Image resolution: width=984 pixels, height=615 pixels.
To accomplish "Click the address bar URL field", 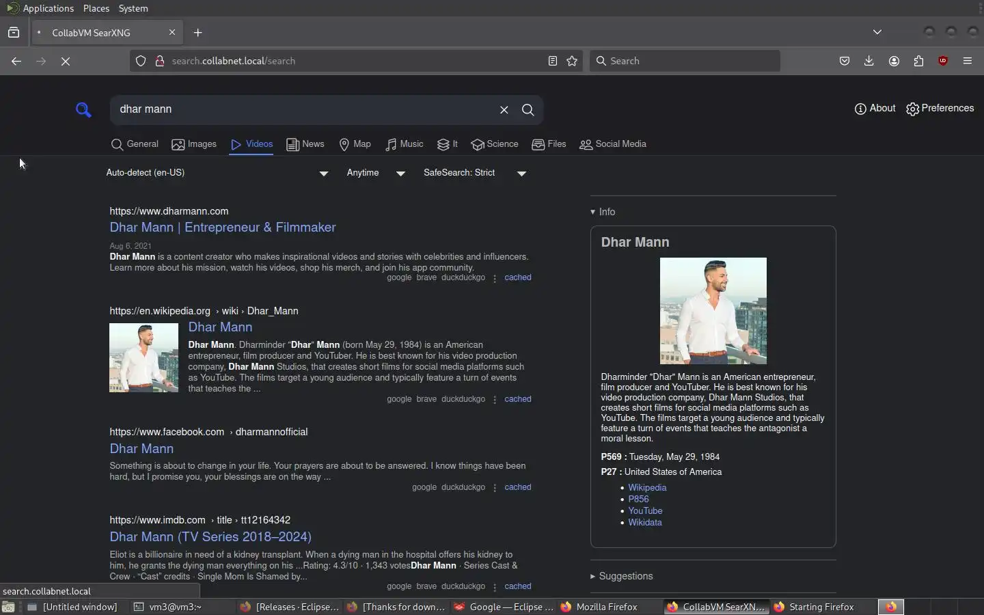I will (x=355, y=61).
